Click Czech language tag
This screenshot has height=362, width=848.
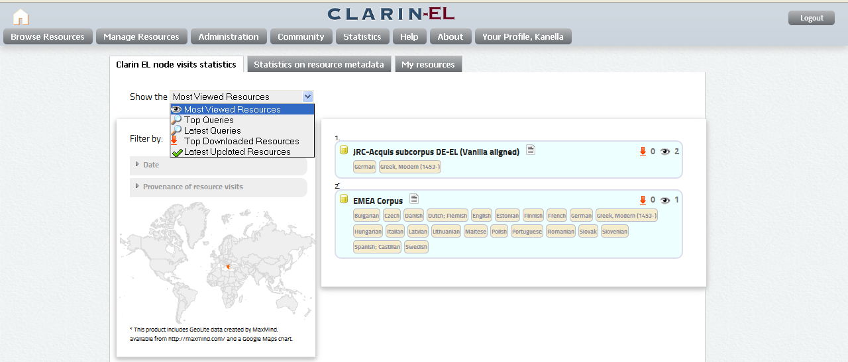pos(392,216)
